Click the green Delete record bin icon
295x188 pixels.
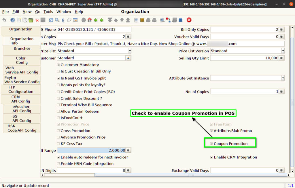point(31,20)
